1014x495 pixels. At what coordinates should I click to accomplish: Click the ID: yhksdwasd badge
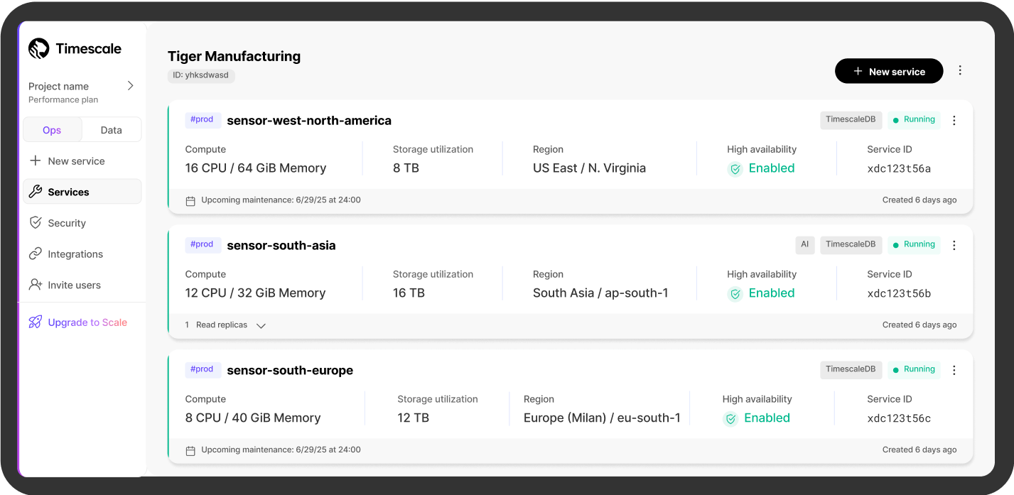coord(201,75)
